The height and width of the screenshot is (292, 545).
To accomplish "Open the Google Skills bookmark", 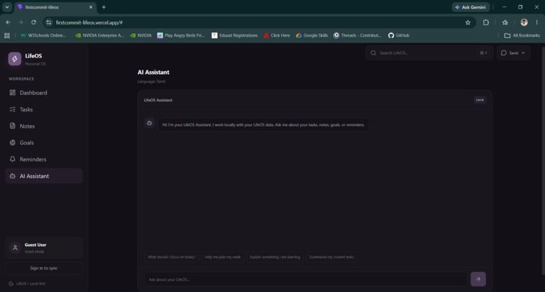I will [x=312, y=35].
